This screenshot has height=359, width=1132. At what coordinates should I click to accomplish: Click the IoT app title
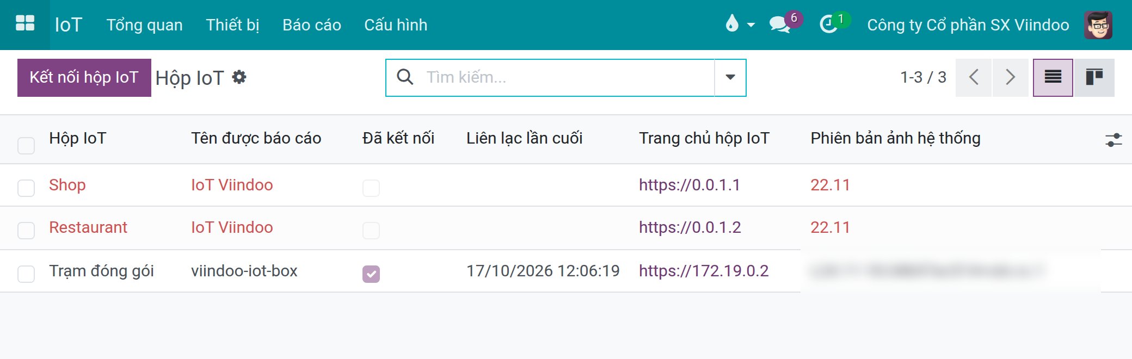[x=69, y=24]
